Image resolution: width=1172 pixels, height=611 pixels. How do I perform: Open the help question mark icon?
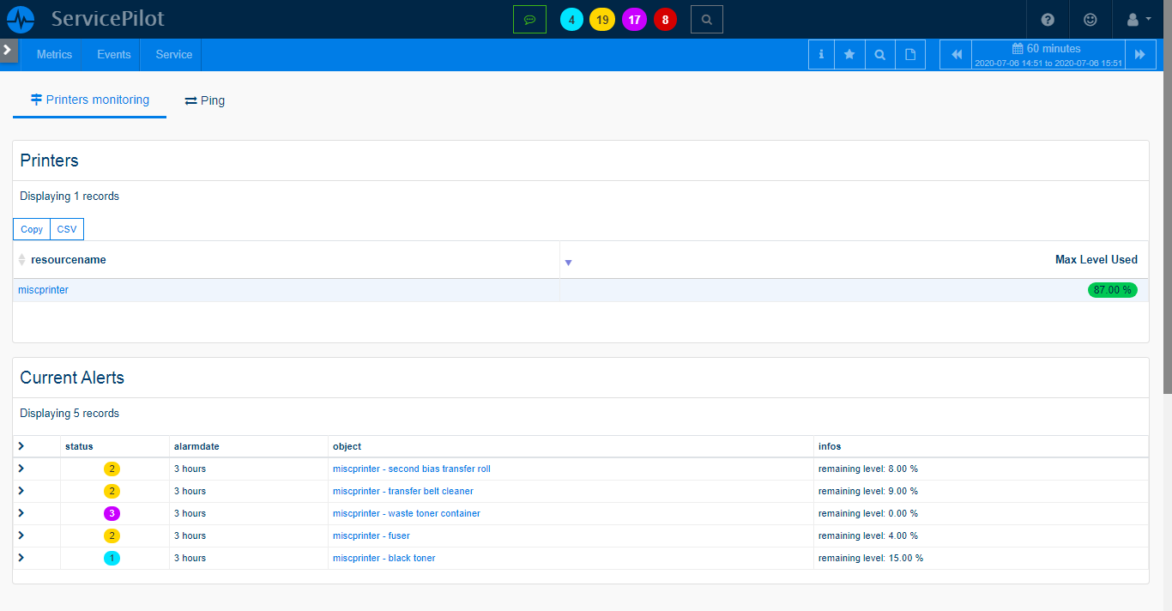pyautogui.click(x=1048, y=19)
